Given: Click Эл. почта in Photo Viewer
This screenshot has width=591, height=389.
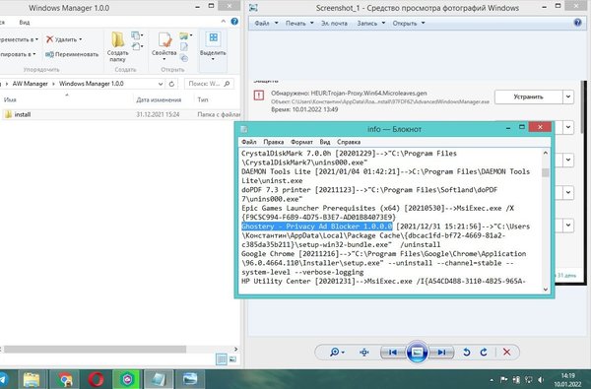Looking at the screenshot, I should click(x=334, y=23).
